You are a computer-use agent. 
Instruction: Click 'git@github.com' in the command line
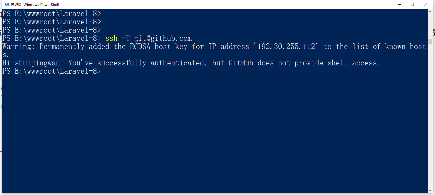click(x=163, y=38)
